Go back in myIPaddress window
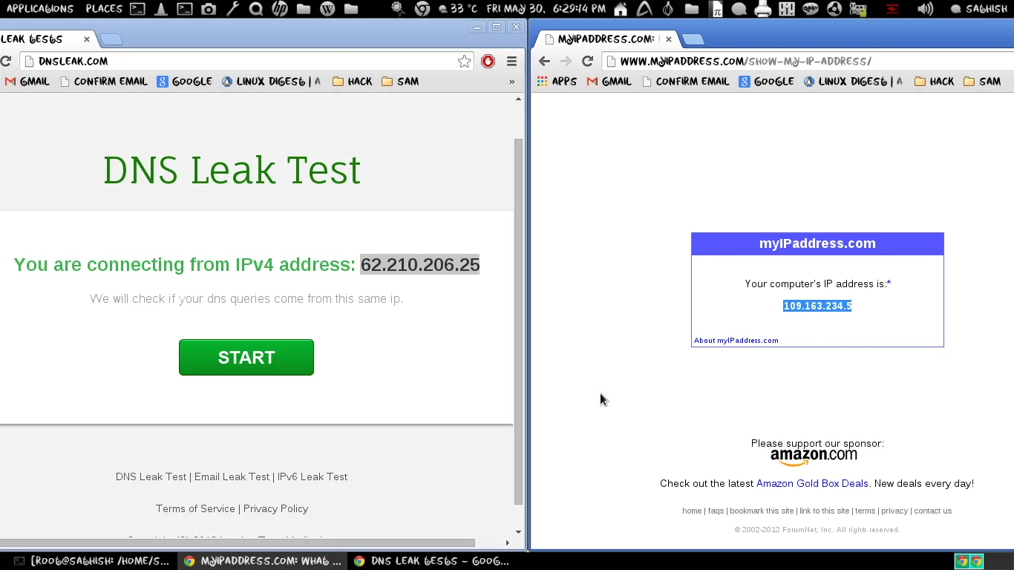This screenshot has width=1014, height=570. pyautogui.click(x=544, y=61)
